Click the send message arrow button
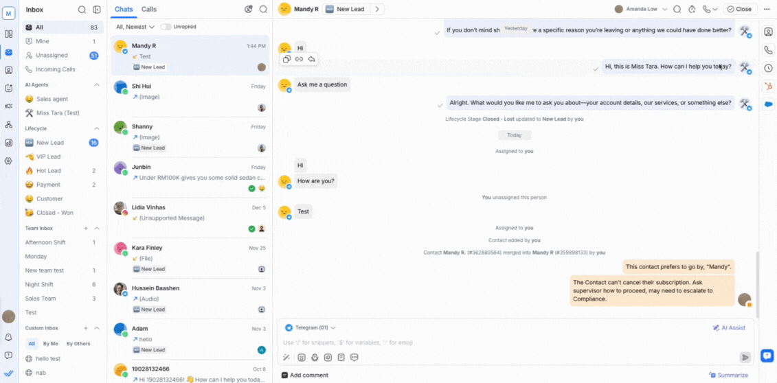Viewport: 777px width, 383px height. coord(745,357)
